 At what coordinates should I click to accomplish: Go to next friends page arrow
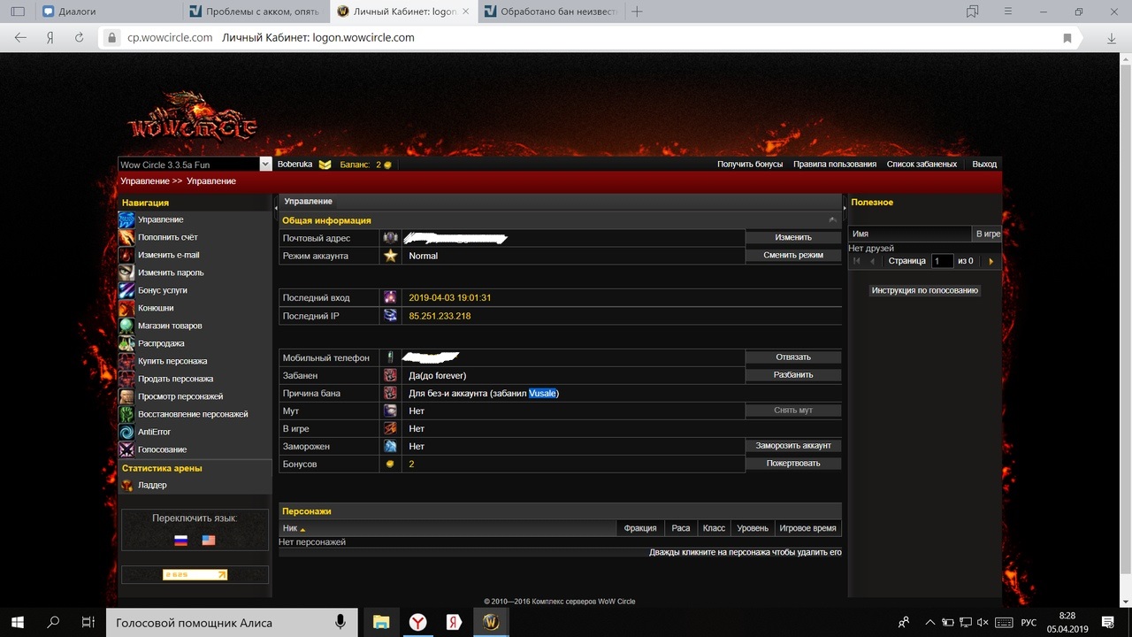[990, 261]
